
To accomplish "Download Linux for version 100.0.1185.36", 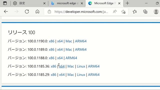I will pyautogui.click(x=81, y=66).
